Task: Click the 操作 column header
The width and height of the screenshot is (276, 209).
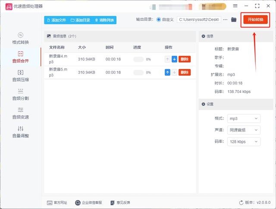Action: pos(169,47)
